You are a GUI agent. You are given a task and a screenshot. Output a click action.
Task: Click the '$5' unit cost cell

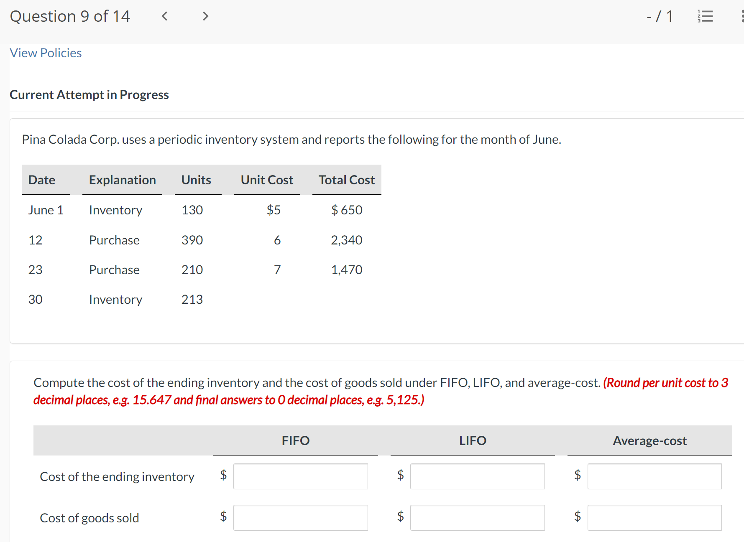pos(274,210)
